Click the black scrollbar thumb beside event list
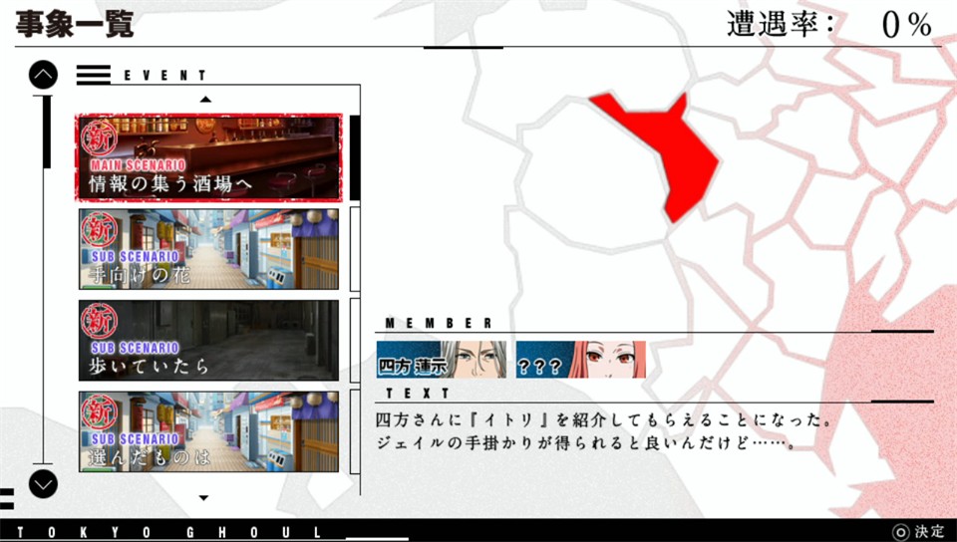957x542 pixels. [355, 157]
